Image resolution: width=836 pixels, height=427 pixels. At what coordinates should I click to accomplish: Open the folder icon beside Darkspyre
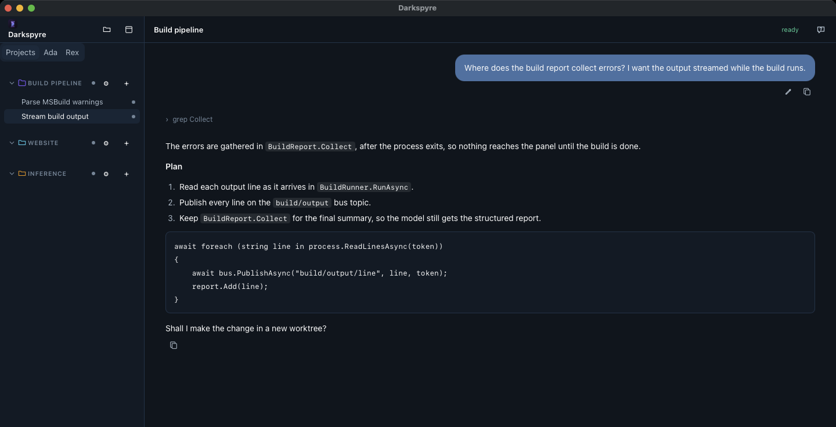pyautogui.click(x=107, y=30)
